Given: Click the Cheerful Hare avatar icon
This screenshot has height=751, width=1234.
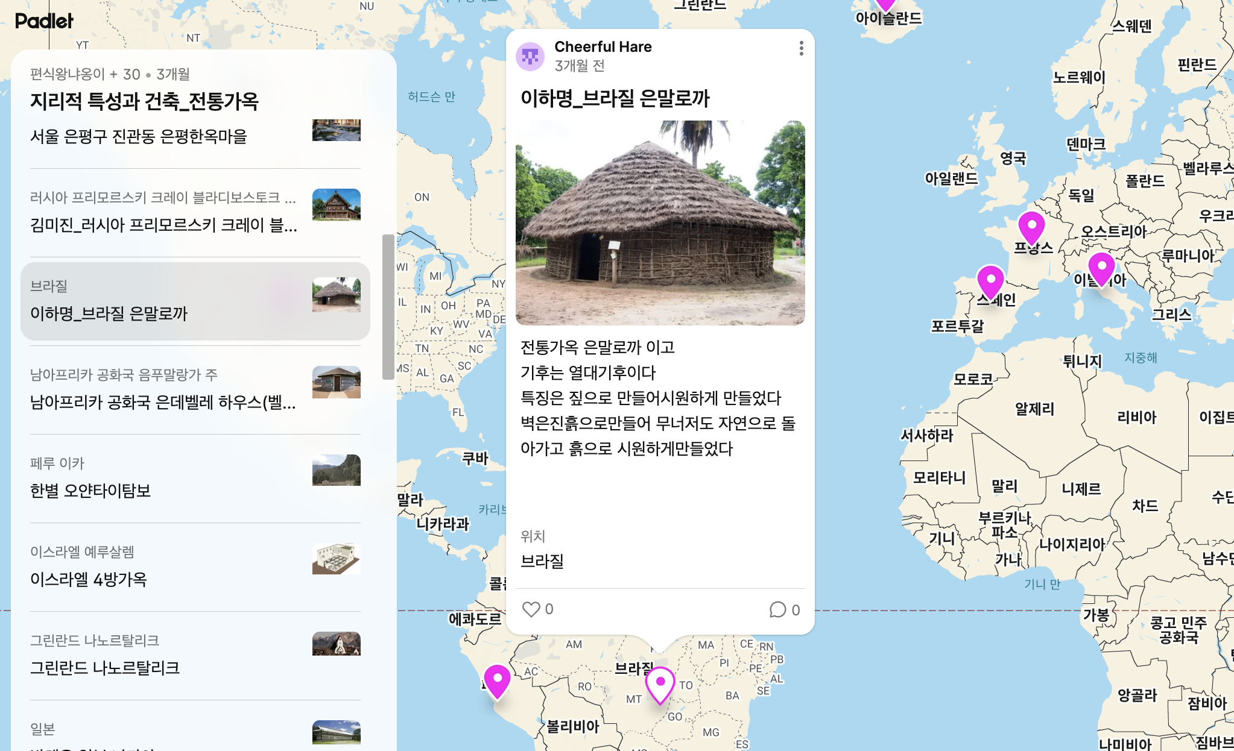Looking at the screenshot, I should tap(530, 57).
